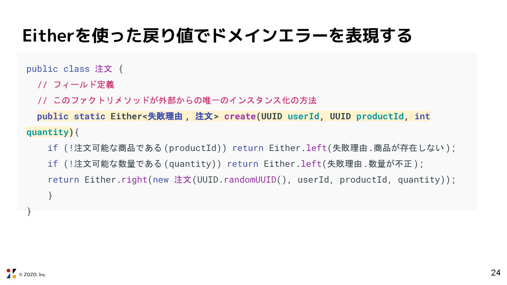The image size is (507, 285).
Task: Click the randomUUID method call
Action: click(250, 180)
